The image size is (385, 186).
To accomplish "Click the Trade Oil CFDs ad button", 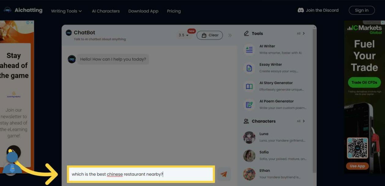I will coord(364,82).
